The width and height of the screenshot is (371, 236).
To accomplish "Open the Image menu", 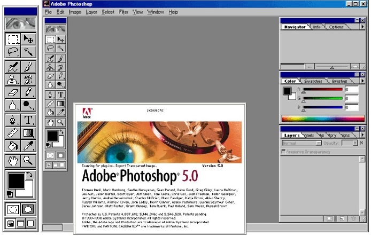I will [75, 12].
